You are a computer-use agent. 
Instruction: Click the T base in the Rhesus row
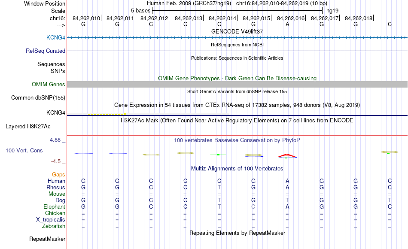point(219,187)
